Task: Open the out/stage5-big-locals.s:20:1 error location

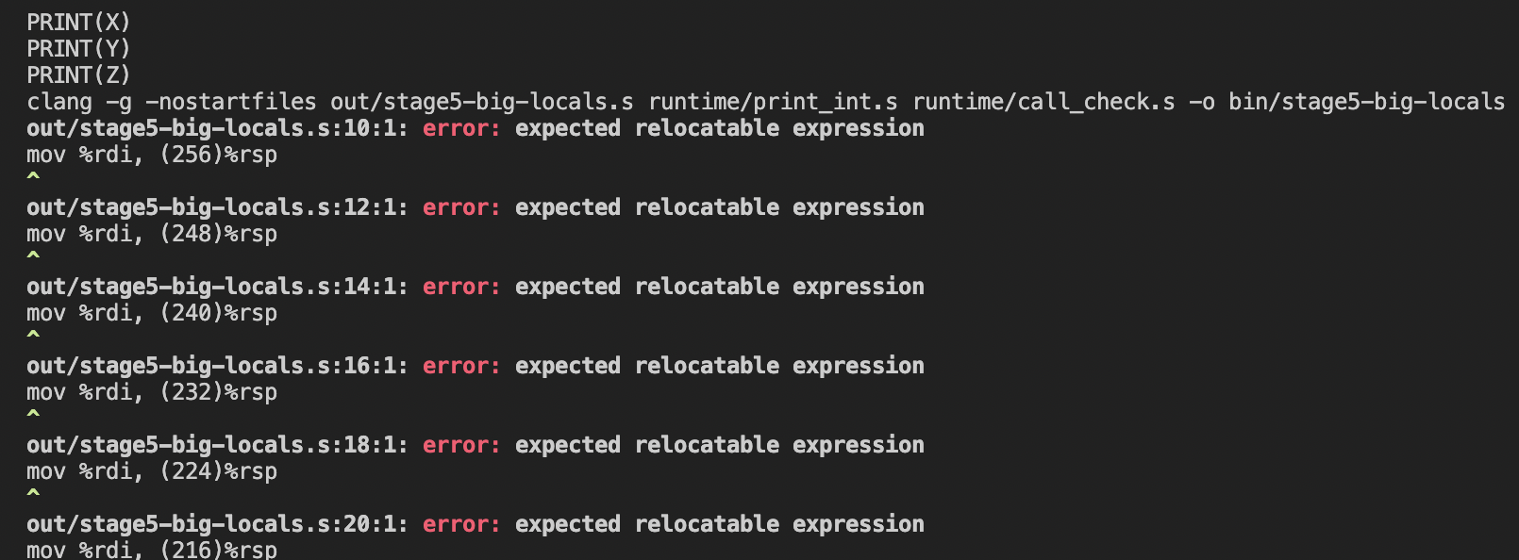Action: [x=217, y=524]
